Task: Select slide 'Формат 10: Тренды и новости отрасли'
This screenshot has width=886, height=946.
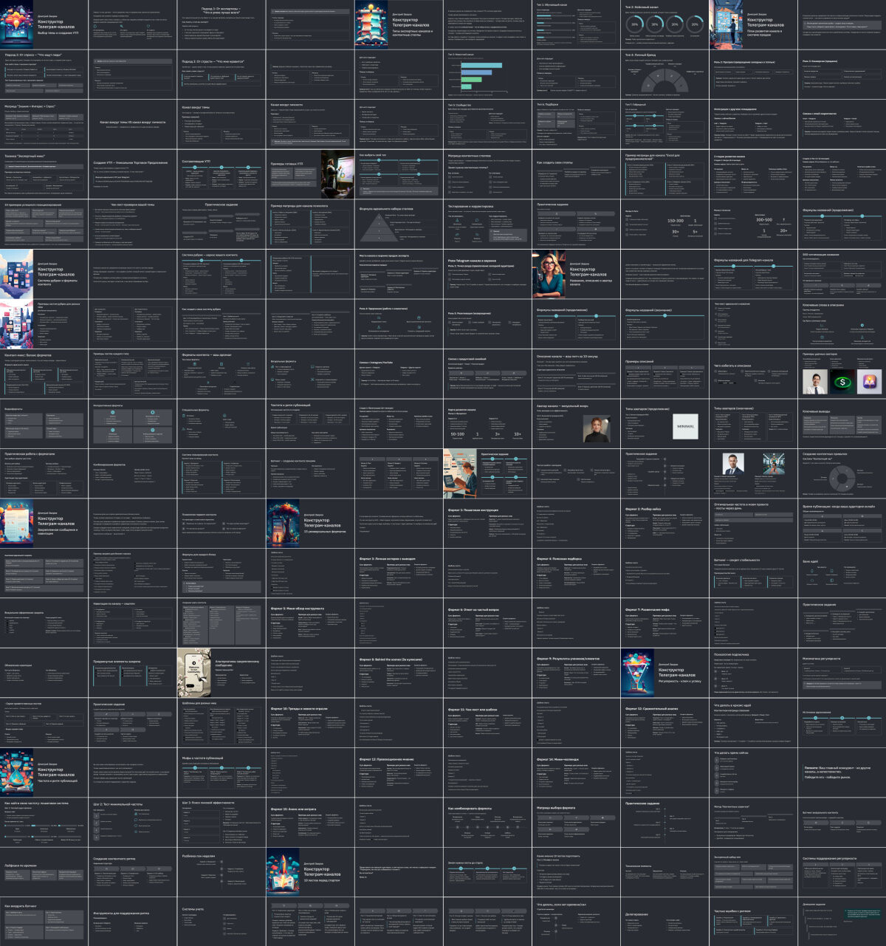Action: click(x=310, y=722)
